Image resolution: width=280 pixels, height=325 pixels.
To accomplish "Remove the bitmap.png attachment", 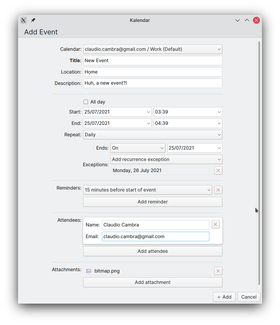I will coord(218,271).
